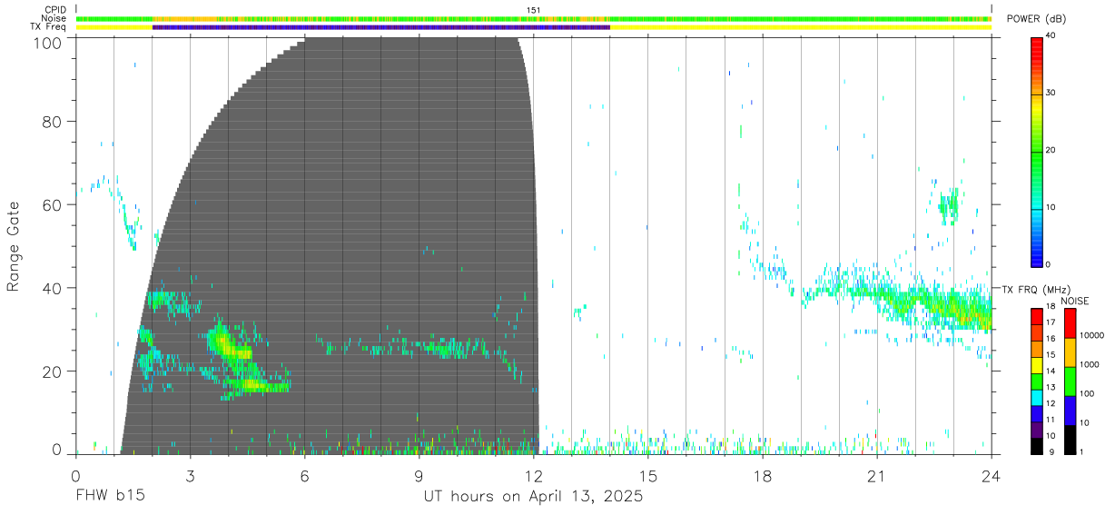Click the range gate tick label 80
Image resolution: width=1115 pixels, height=515 pixels.
pyautogui.click(x=52, y=121)
